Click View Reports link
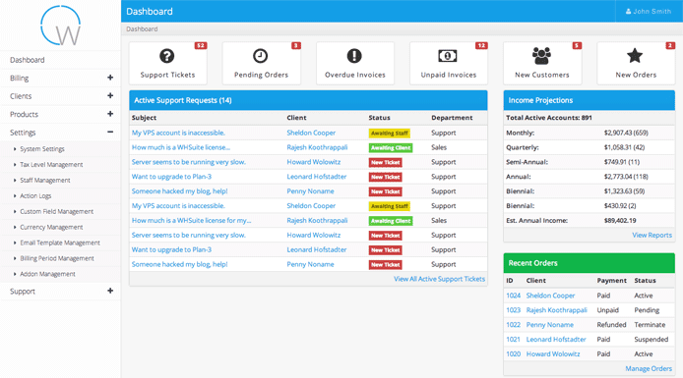This screenshot has width=683, height=378. (x=652, y=235)
